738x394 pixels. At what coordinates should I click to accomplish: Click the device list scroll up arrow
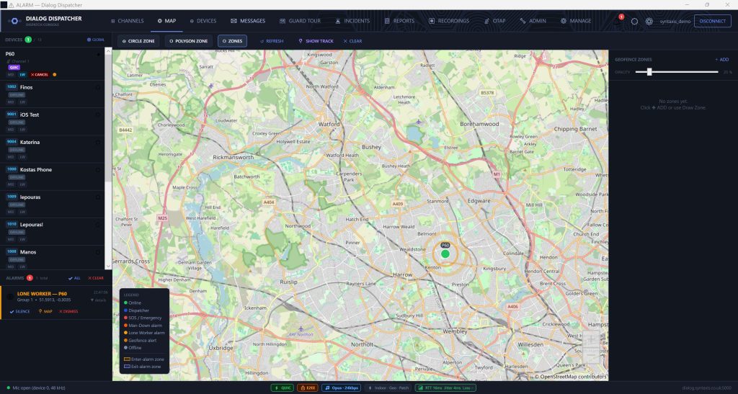click(x=108, y=50)
